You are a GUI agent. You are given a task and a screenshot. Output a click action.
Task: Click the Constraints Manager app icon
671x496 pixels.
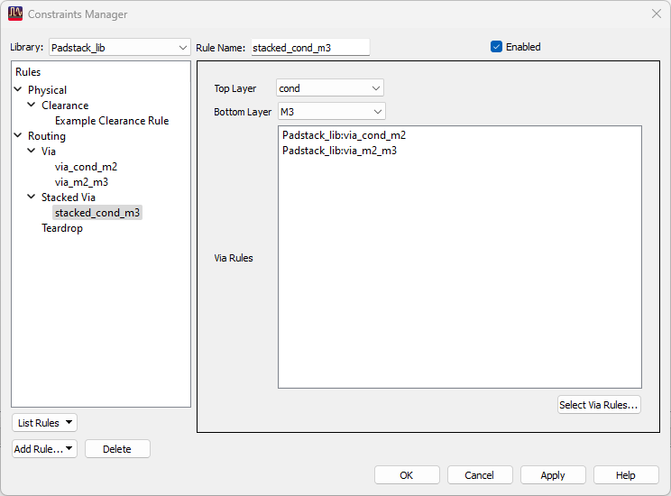pos(15,14)
